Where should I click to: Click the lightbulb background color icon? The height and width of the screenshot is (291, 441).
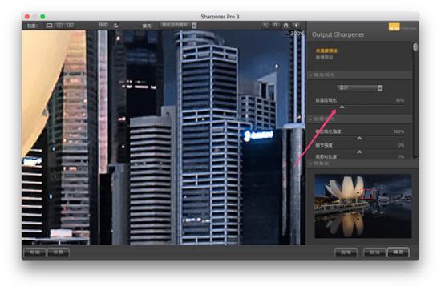point(296,26)
